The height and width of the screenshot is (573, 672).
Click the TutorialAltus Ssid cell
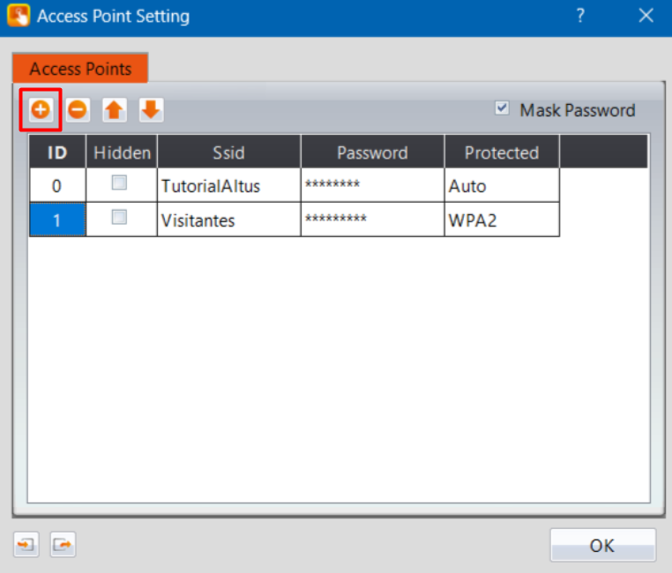click(228, 186)
